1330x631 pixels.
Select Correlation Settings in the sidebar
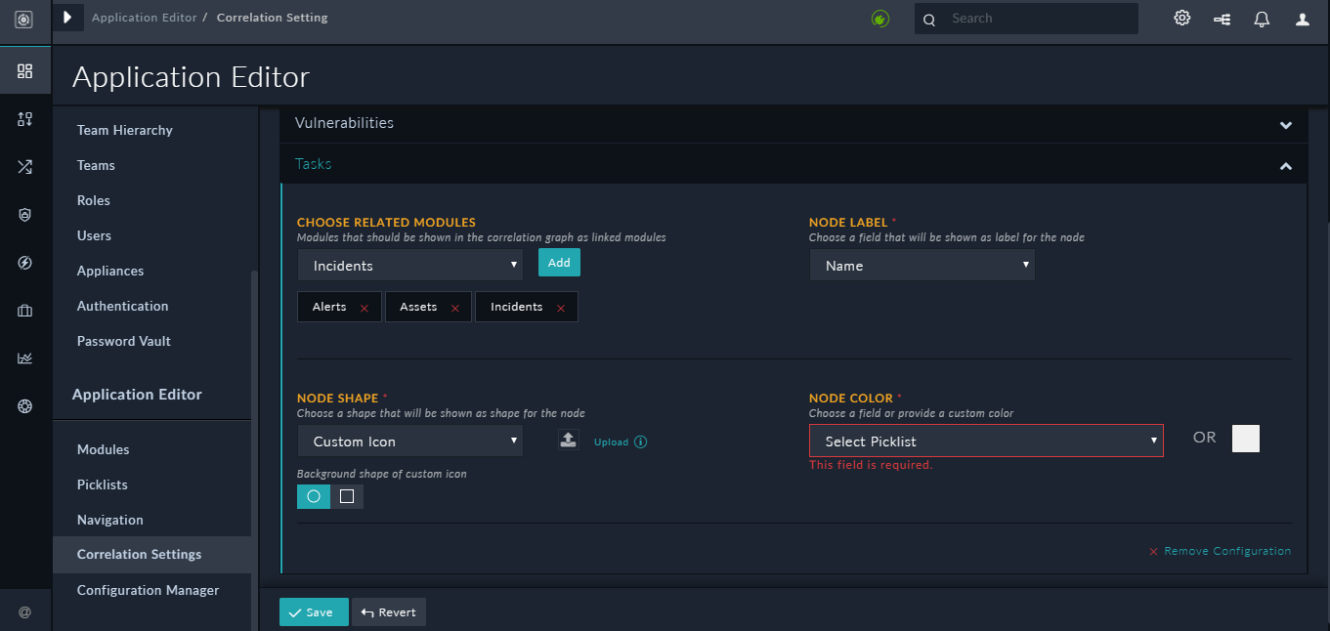pos(151,554)
